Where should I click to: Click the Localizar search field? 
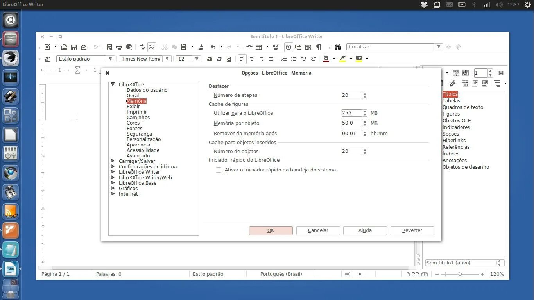point(390,47)
